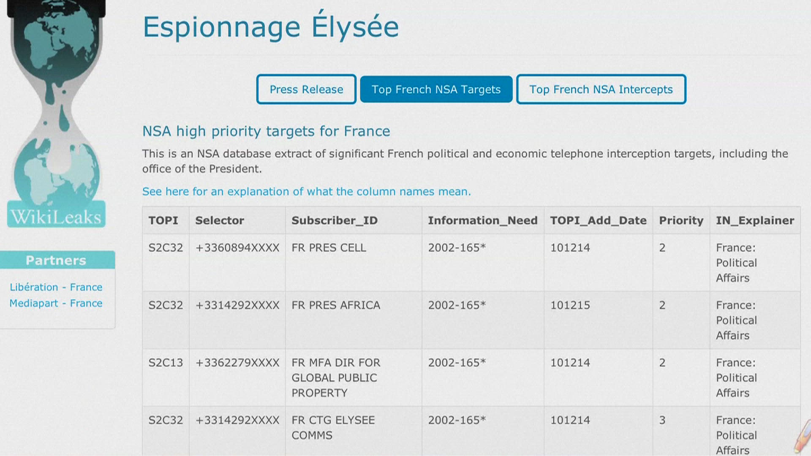The height and width of the screenshot is (456, 811).
Task: Click the Information_Need column header
Action: point(482,220)
